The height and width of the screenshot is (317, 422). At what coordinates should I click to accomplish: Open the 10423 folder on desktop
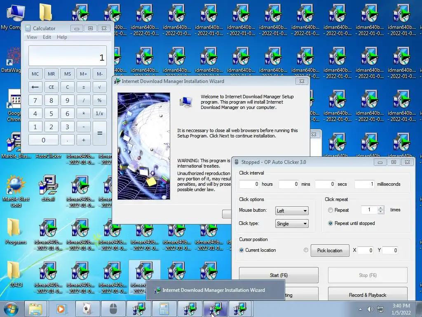point(16,274)
